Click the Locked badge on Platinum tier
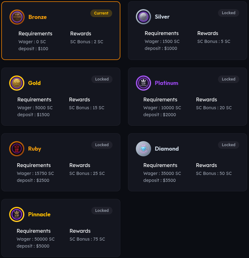This screenshot has height=258, width=249. [x=228, y=79]
